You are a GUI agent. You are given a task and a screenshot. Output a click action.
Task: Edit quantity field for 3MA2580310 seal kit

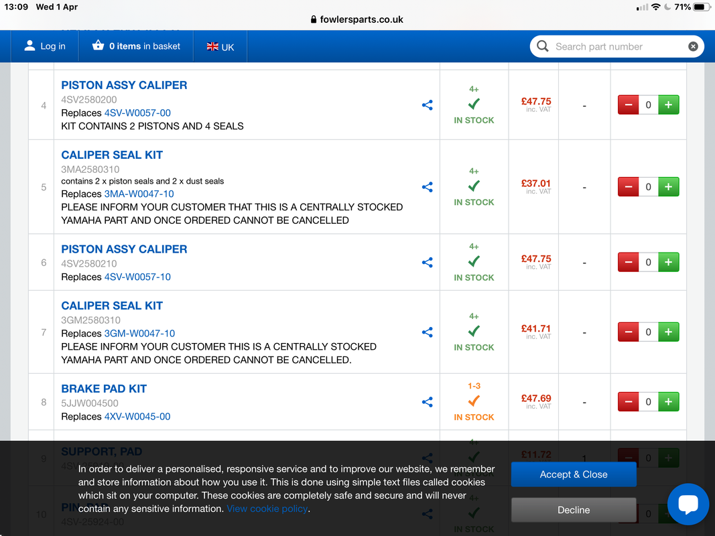(x=649, y=187)
